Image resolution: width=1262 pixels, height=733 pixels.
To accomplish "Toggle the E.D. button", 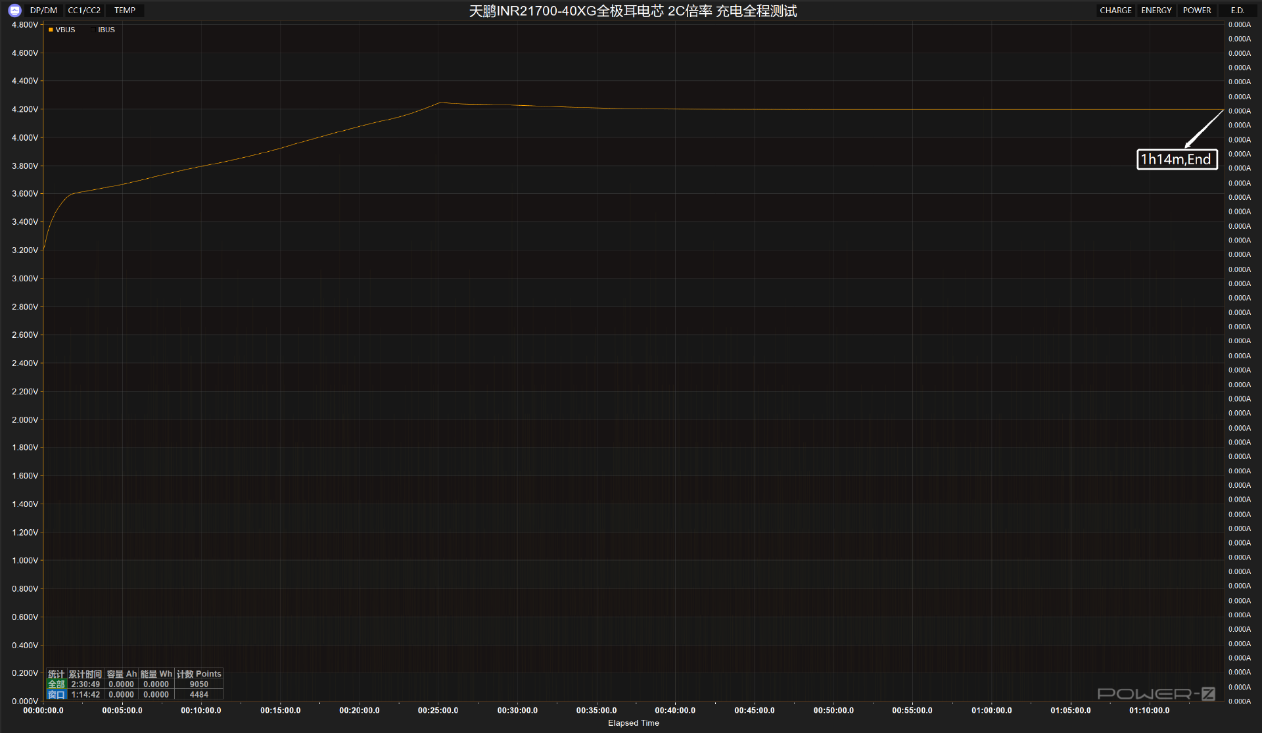I will [1237, 11].
